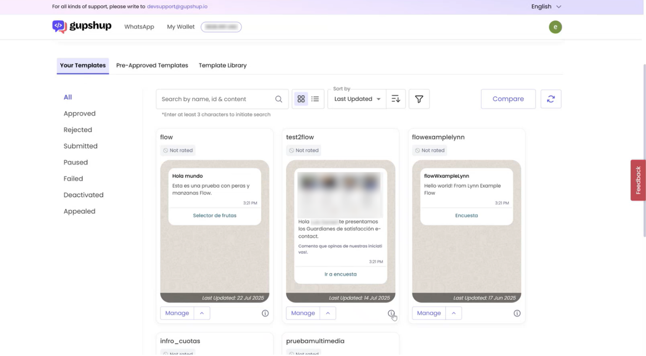Switch to Pre-Approved Templates tab
Viewport: 646px width, 356px height.
click(x=152, y=65)
